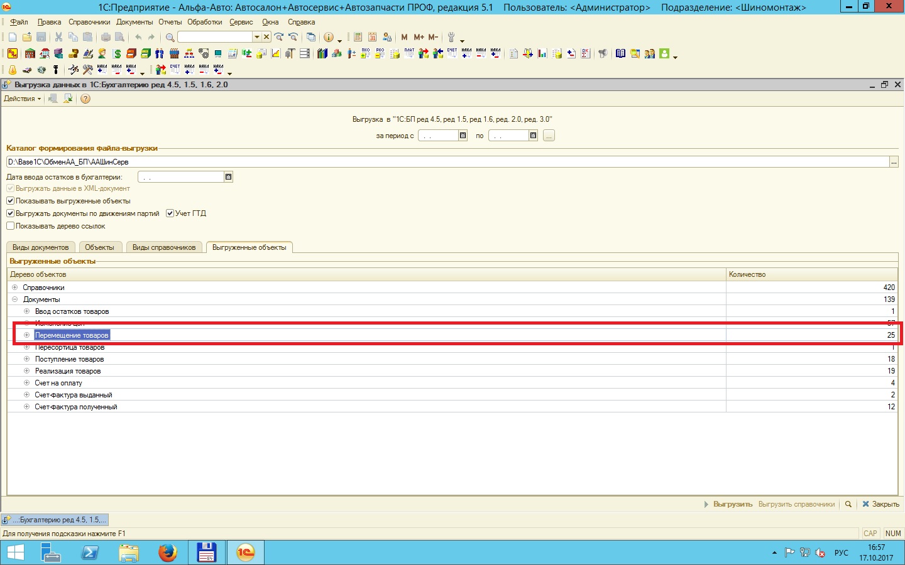Click the ПЛАТ payment order icon

(x=409, y=53)
